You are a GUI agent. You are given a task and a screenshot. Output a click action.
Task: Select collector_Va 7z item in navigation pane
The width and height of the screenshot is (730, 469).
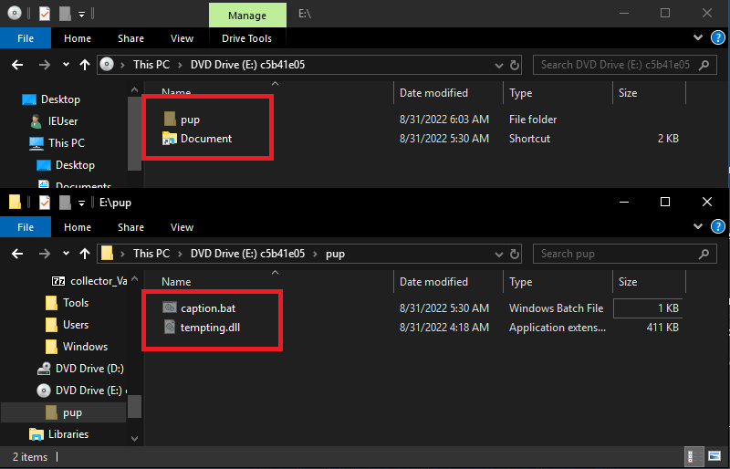[99, 281]
